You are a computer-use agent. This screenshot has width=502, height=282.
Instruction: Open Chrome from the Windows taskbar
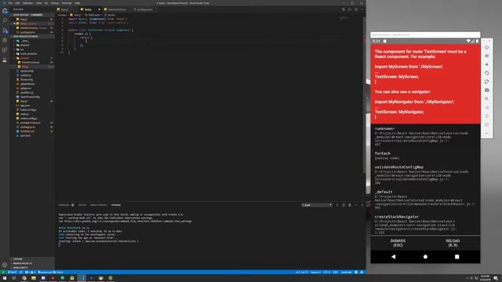(x=24, y=278)
